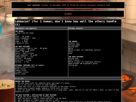This screenshot has height=102, width=136.
Task: Click 'Garlic - Half a clove' ingredient
Action: (24, 53)
